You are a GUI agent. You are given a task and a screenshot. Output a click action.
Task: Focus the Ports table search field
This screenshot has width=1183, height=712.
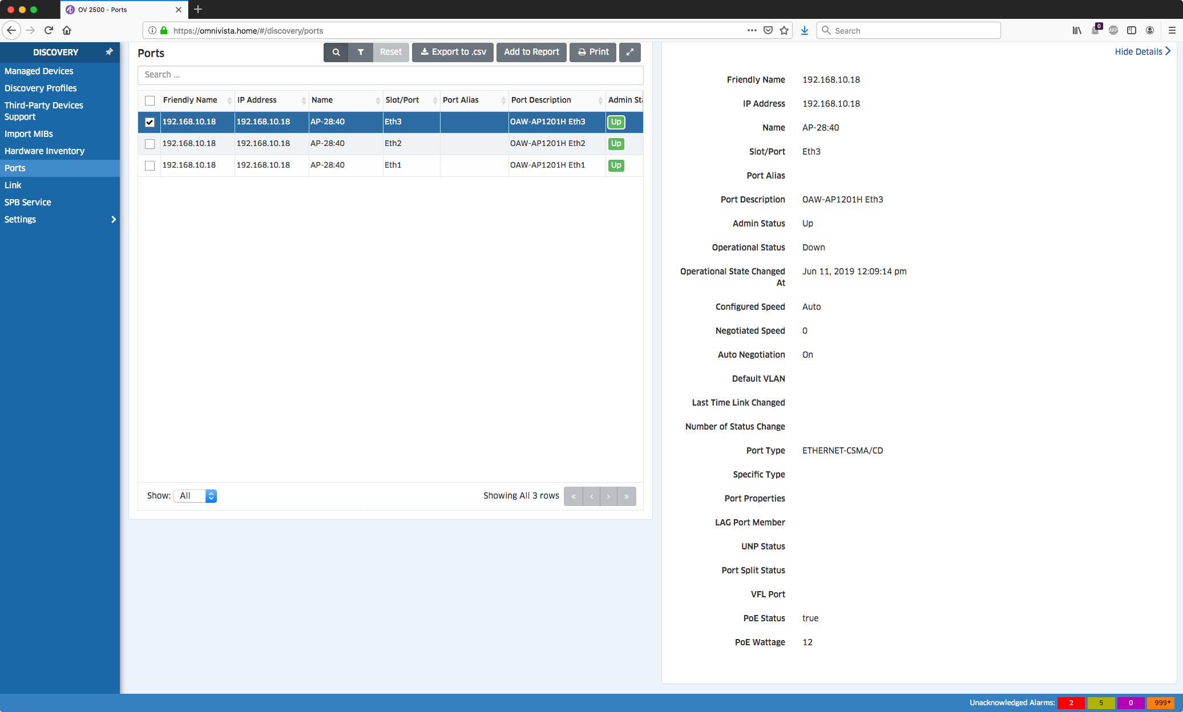(390, 75)
